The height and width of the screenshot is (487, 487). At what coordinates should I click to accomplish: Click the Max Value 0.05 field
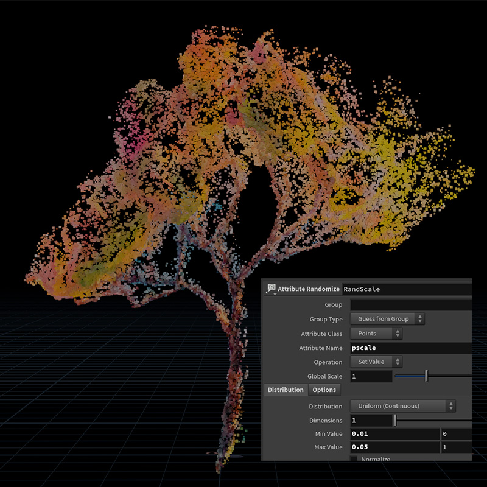(394, 447)
